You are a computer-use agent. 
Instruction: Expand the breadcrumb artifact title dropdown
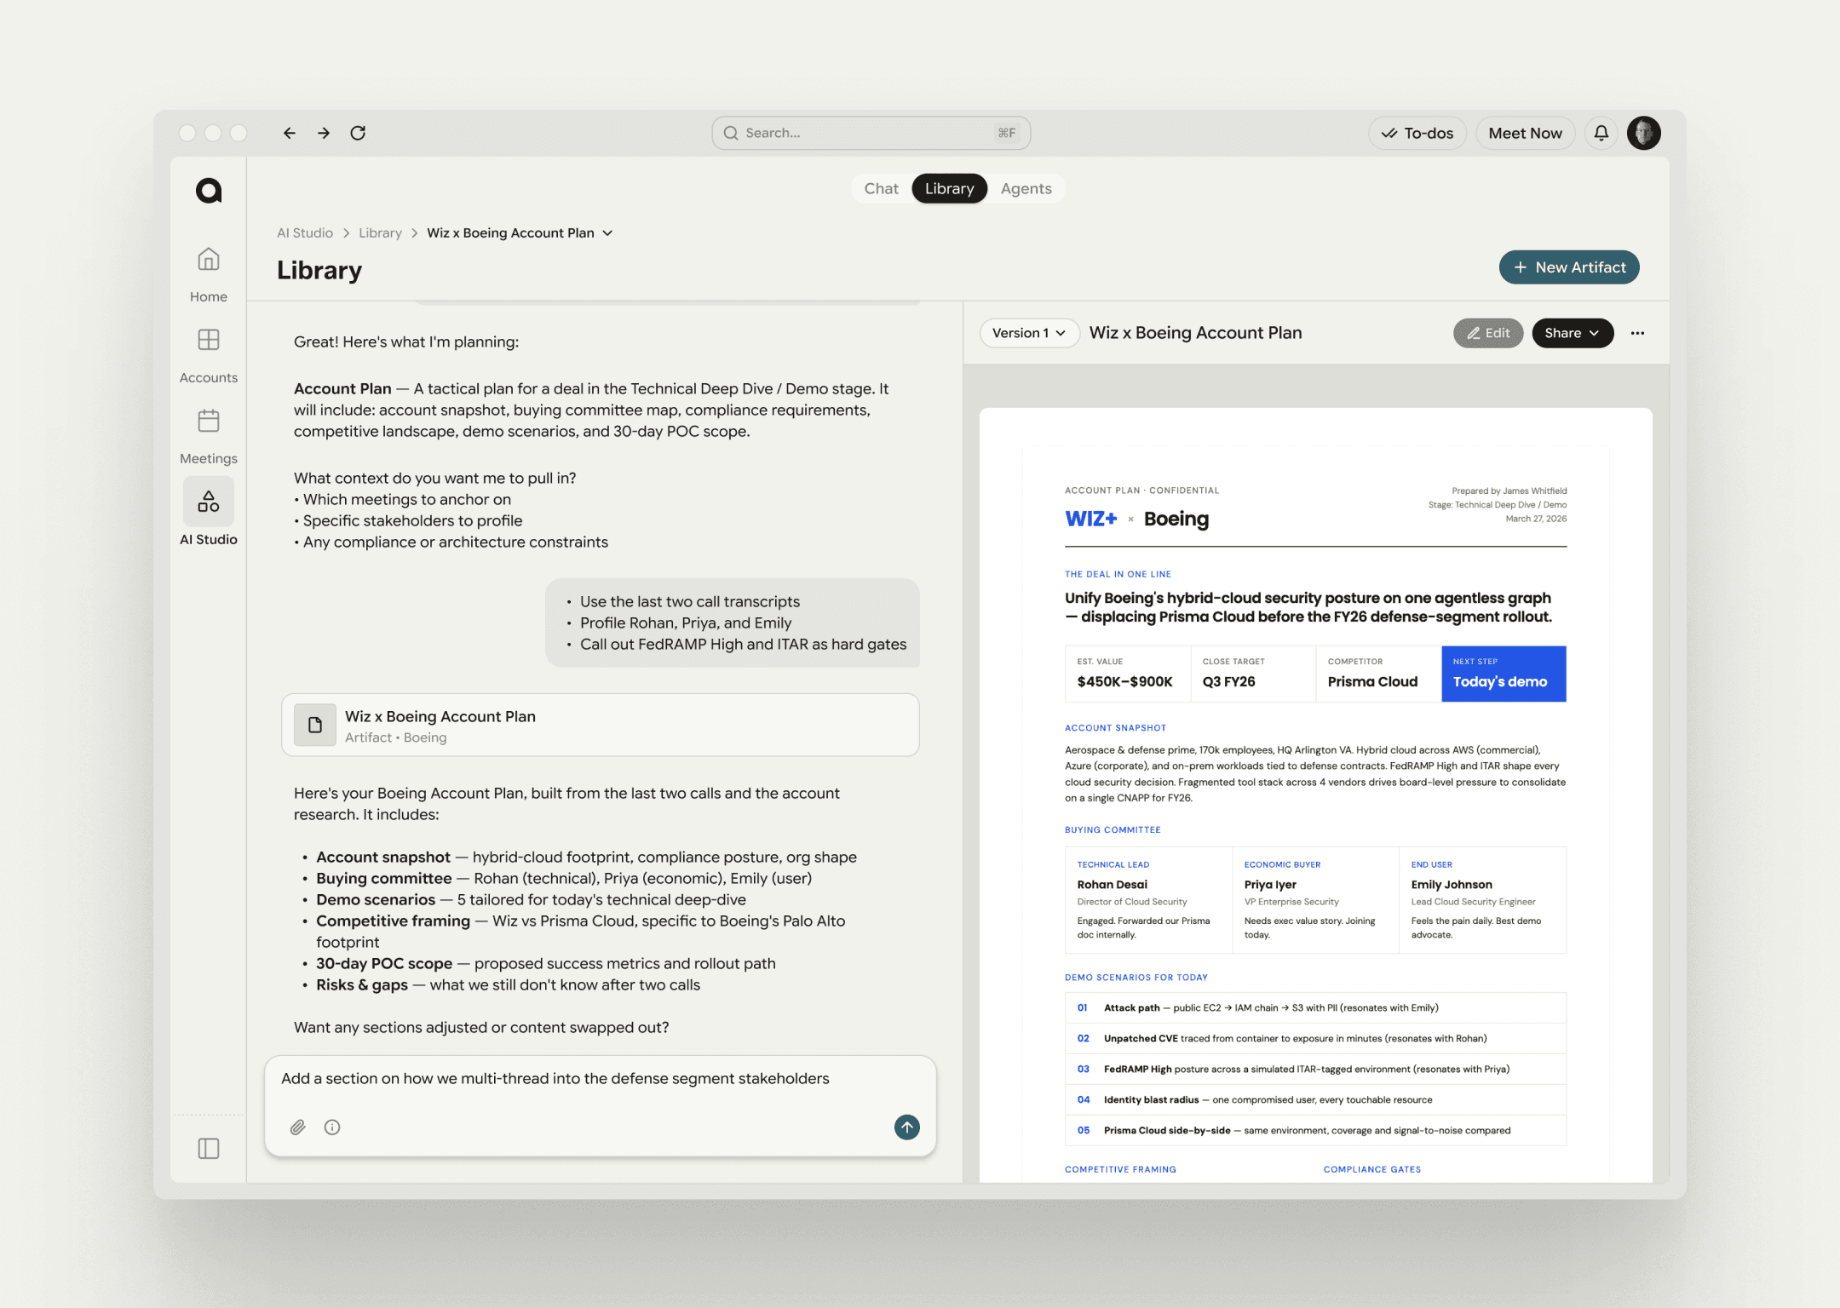607,233
